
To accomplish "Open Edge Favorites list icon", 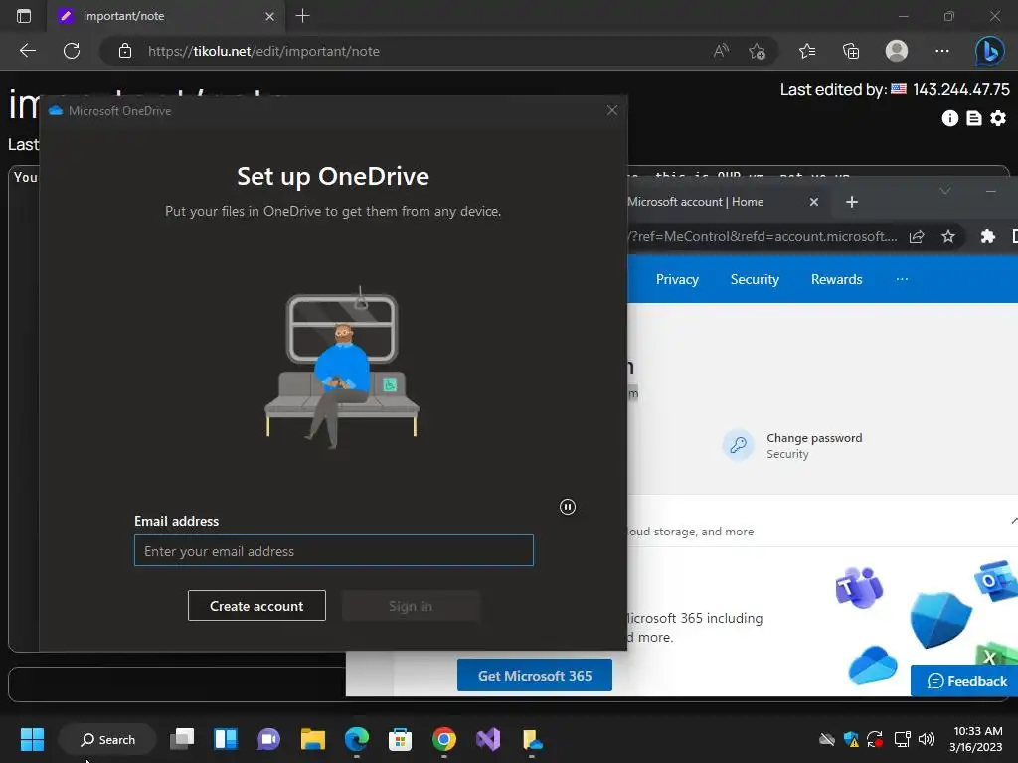I will click(x=807, y=51).
